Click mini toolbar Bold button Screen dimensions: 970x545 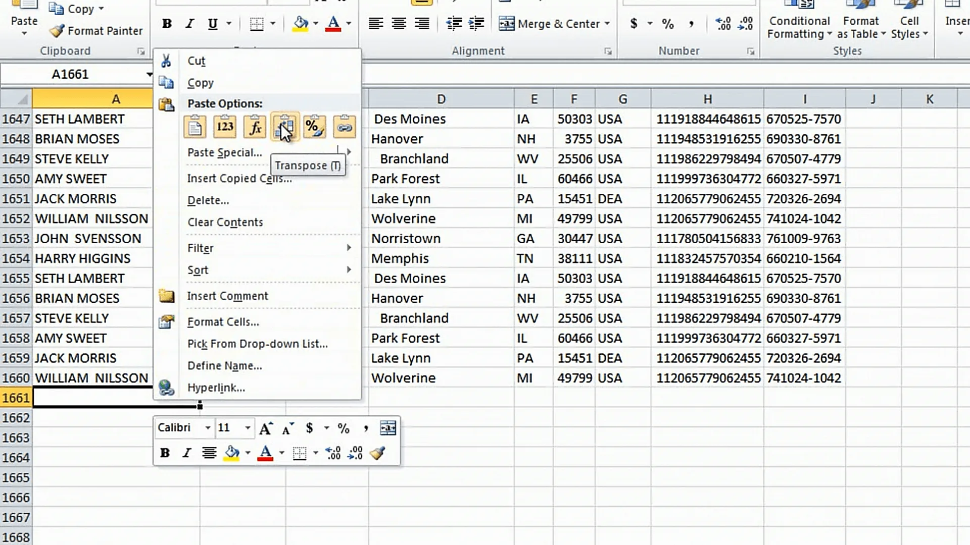165,453
